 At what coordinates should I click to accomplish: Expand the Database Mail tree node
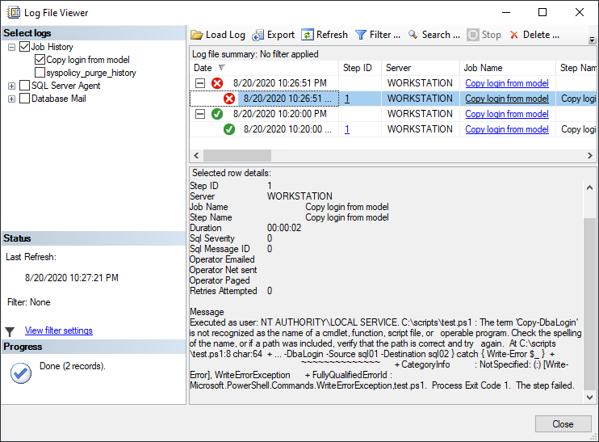pyautogui.click(x=11, y=99)
